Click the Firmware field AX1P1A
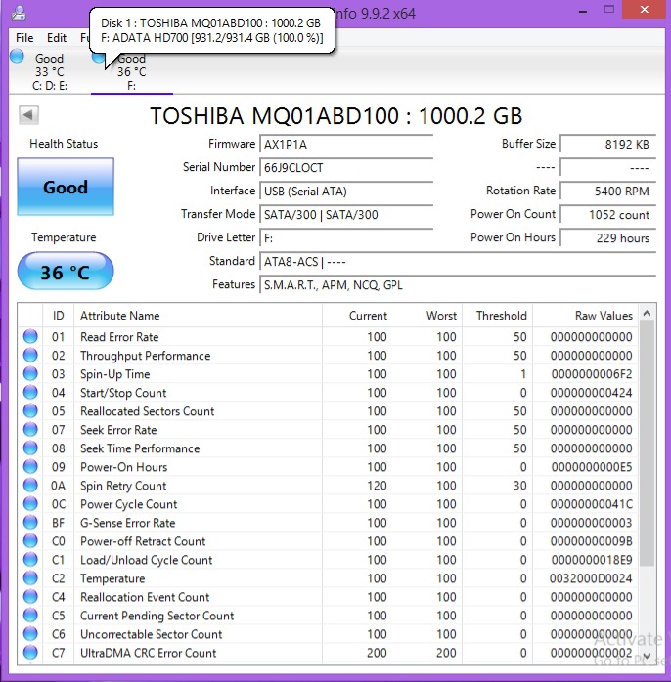This screenshot has width=671, height=682. pos(346,145)
